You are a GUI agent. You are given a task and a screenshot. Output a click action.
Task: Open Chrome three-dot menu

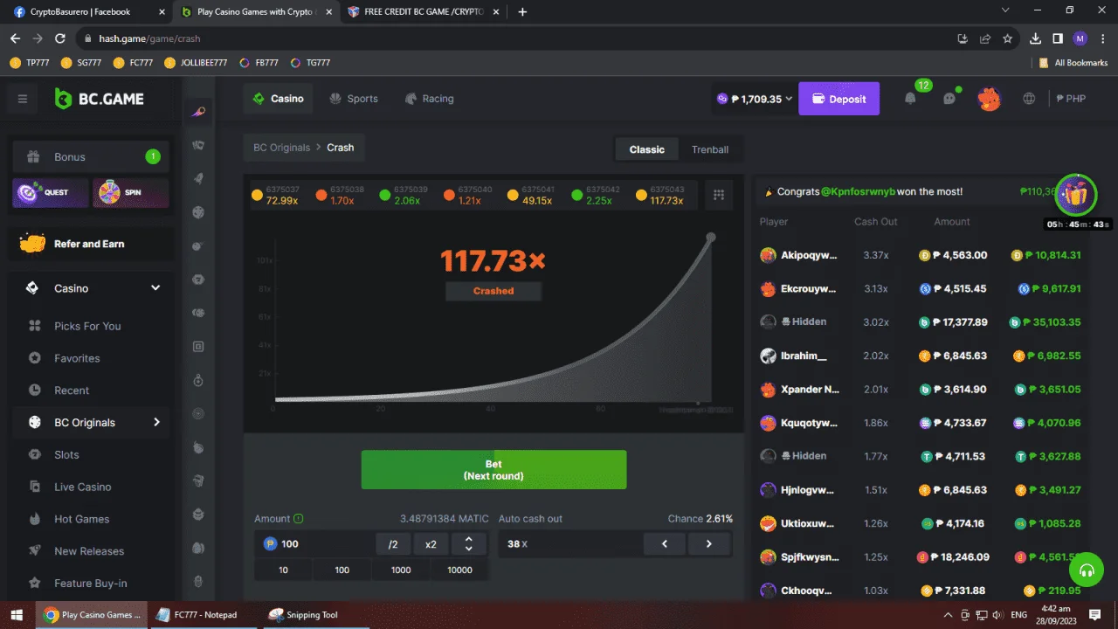1103,38
